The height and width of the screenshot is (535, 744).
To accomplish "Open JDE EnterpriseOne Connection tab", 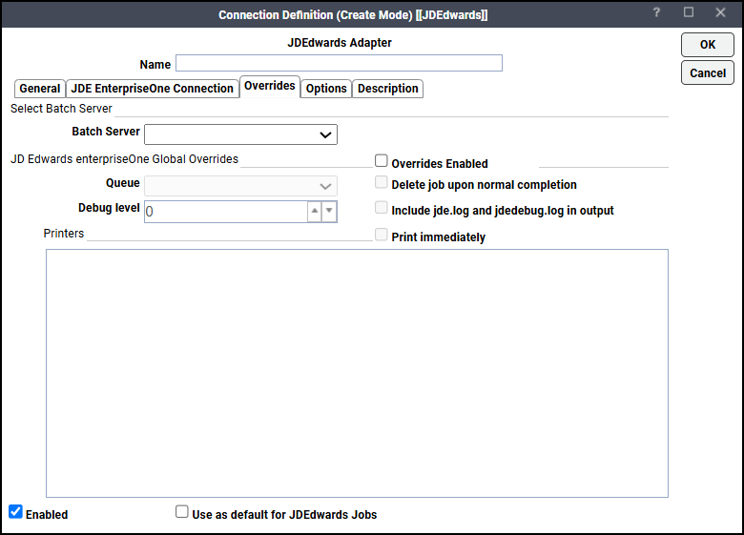I will pyautogui.click(x=153, y=89).
